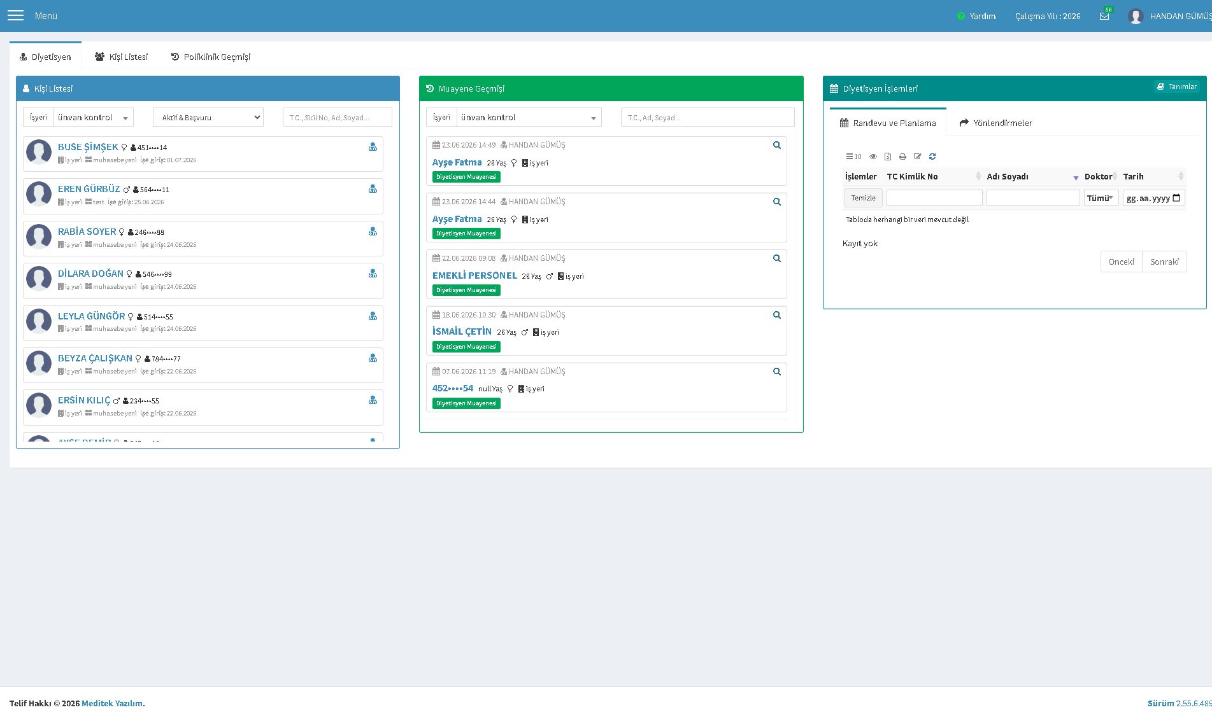
Task: Click the Tarih date input field
Action: click(x=1154, y=198)
